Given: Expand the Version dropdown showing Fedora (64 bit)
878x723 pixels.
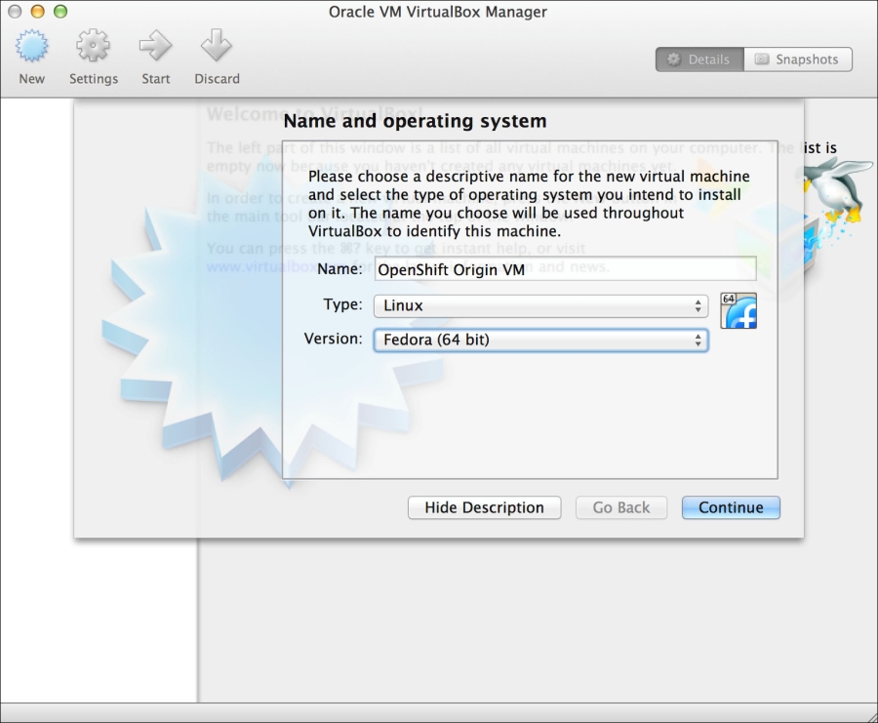Looking at the screenshot, I should [540, 341].
